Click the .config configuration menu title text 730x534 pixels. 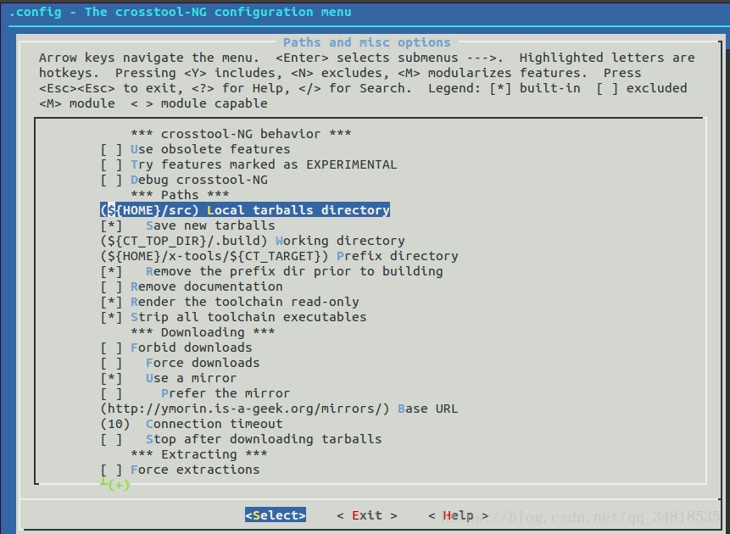pos(181,12)
